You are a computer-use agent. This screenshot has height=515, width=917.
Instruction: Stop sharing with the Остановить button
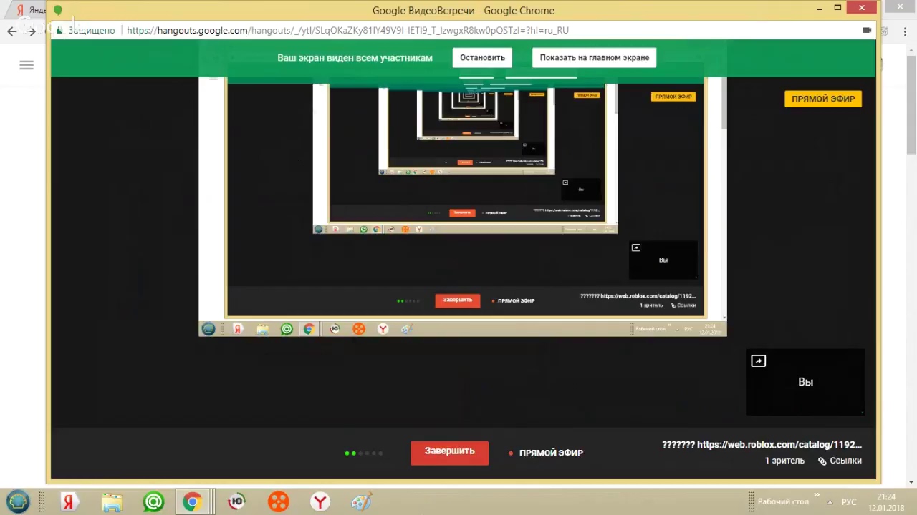(482, 57)
